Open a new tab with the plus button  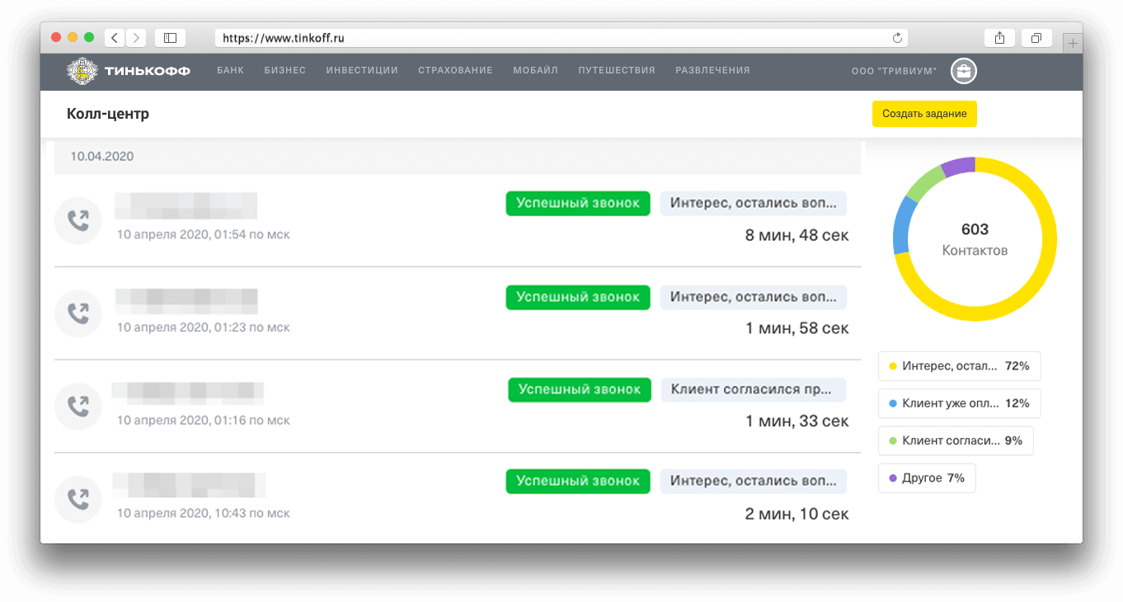point(1073,43)
